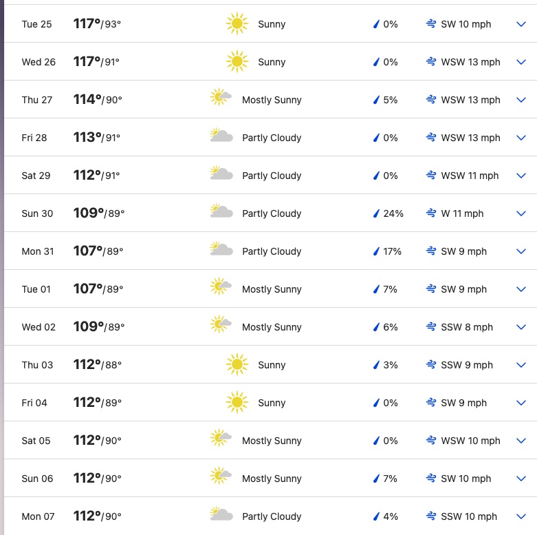Click the raindrop icon for Sun 30
The width and height of the screenshot is (537, 535).
(x=376, y=213)
